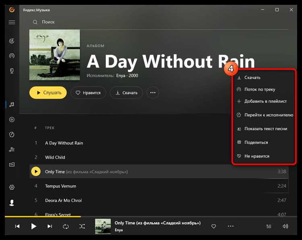
Task: Click the Deora Ar Mo Chroí duration 2:47
Action: coord(281,200)
